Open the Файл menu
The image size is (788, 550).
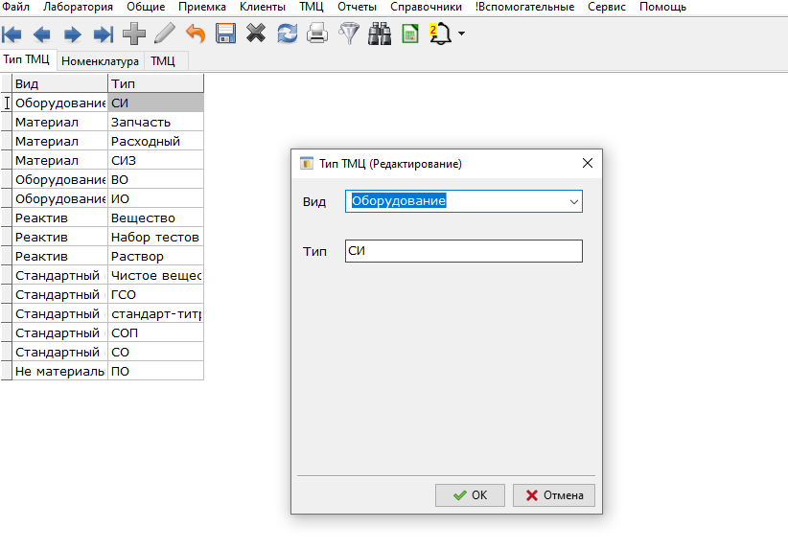click(16, 7)
